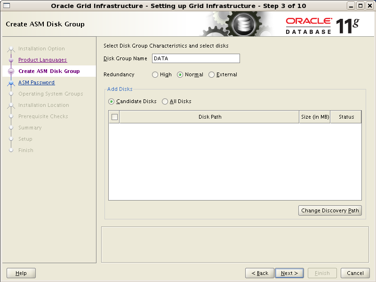The height and width of the screenshot is (282, 376).
Task: Minimize the installer window
Action: click(351, 6)
